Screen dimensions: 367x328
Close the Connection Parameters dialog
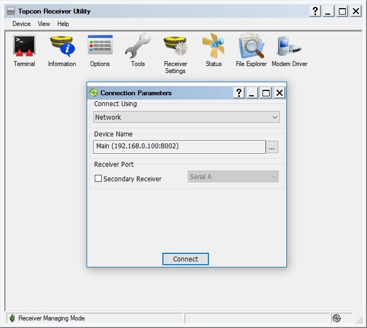point(279,93)
